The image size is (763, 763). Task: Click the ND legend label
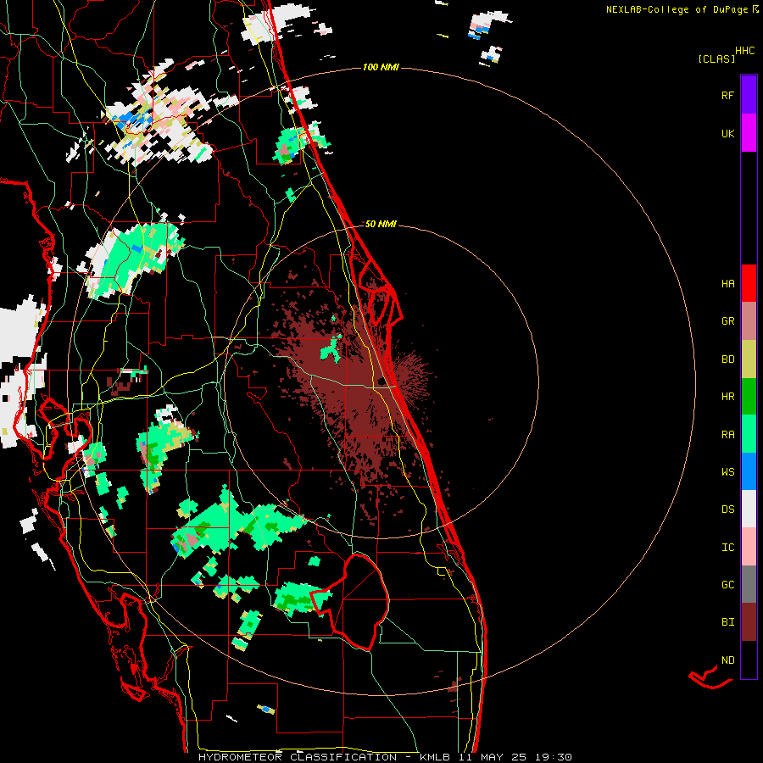pos(727,660)
